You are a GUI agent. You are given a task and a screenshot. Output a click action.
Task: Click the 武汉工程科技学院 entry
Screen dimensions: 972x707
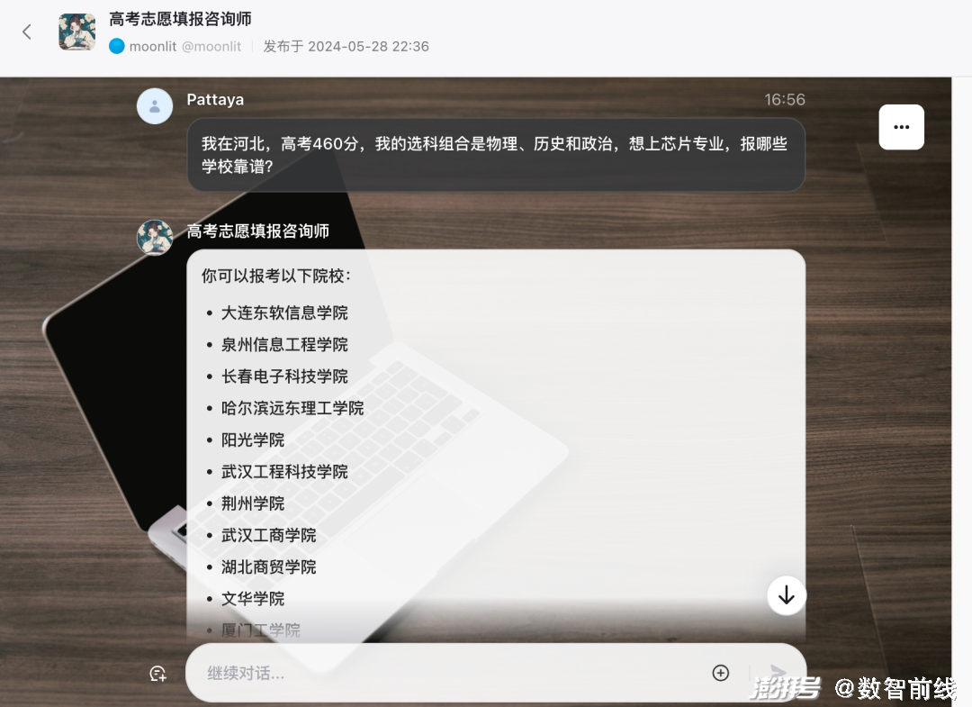point(284,471)
